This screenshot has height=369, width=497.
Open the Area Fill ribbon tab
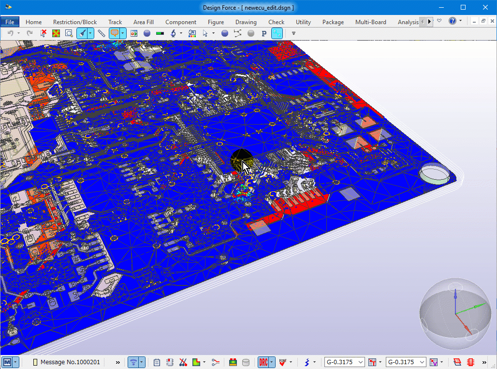(143, 22)
